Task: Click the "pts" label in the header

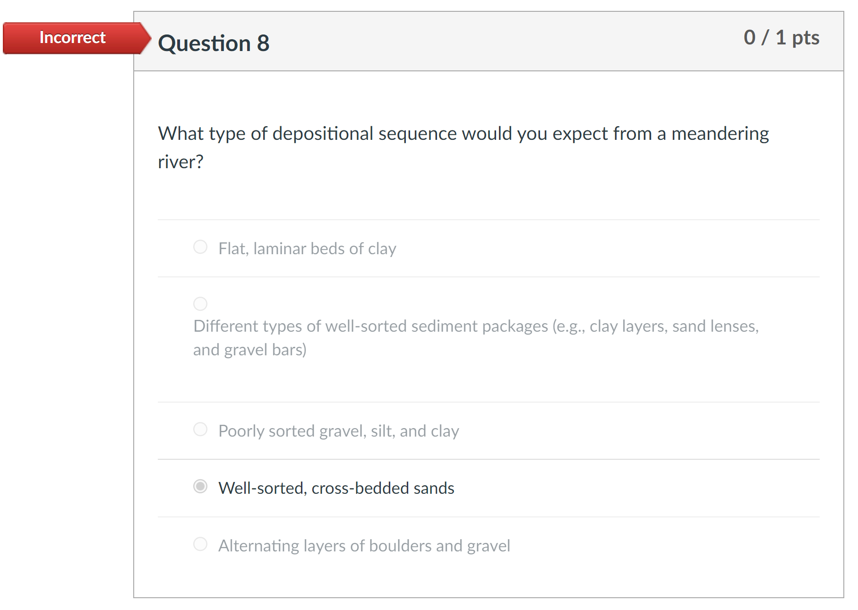Action: (806, 38)
